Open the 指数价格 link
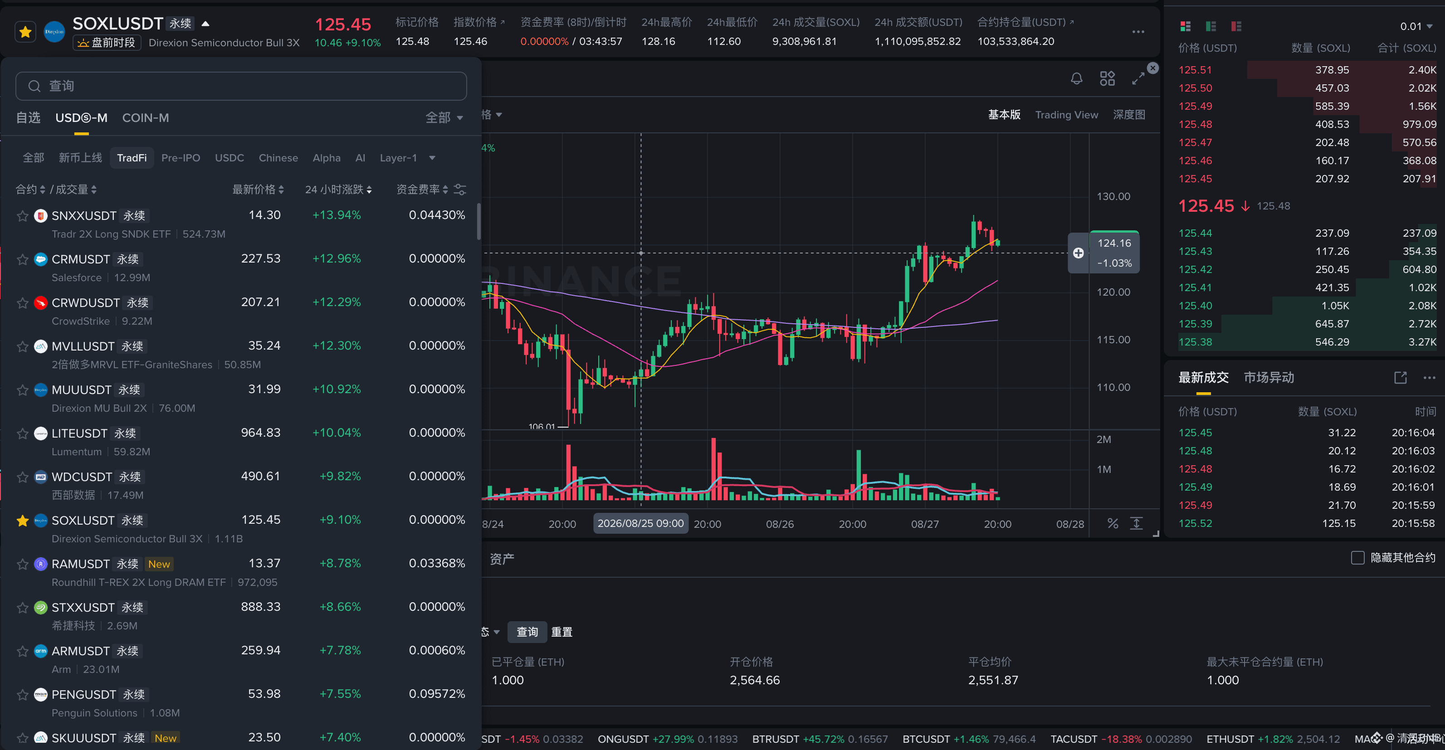The width and height of the screenshot is (1445, 750). pyautogui.click(x=479, y=22)
